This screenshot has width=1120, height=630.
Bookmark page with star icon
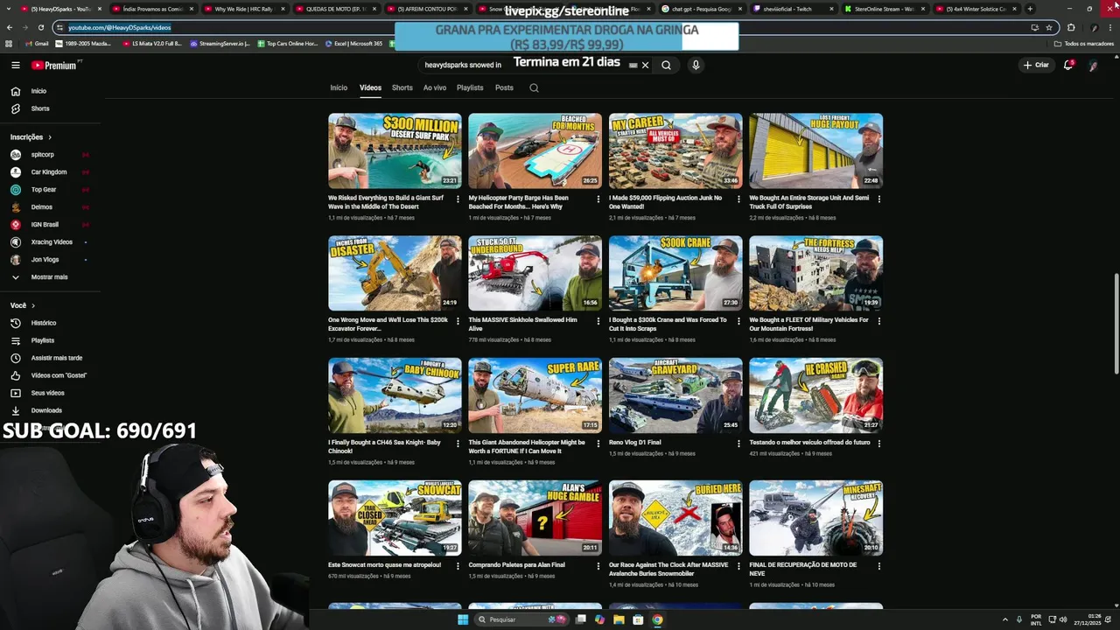point(1049,27)
